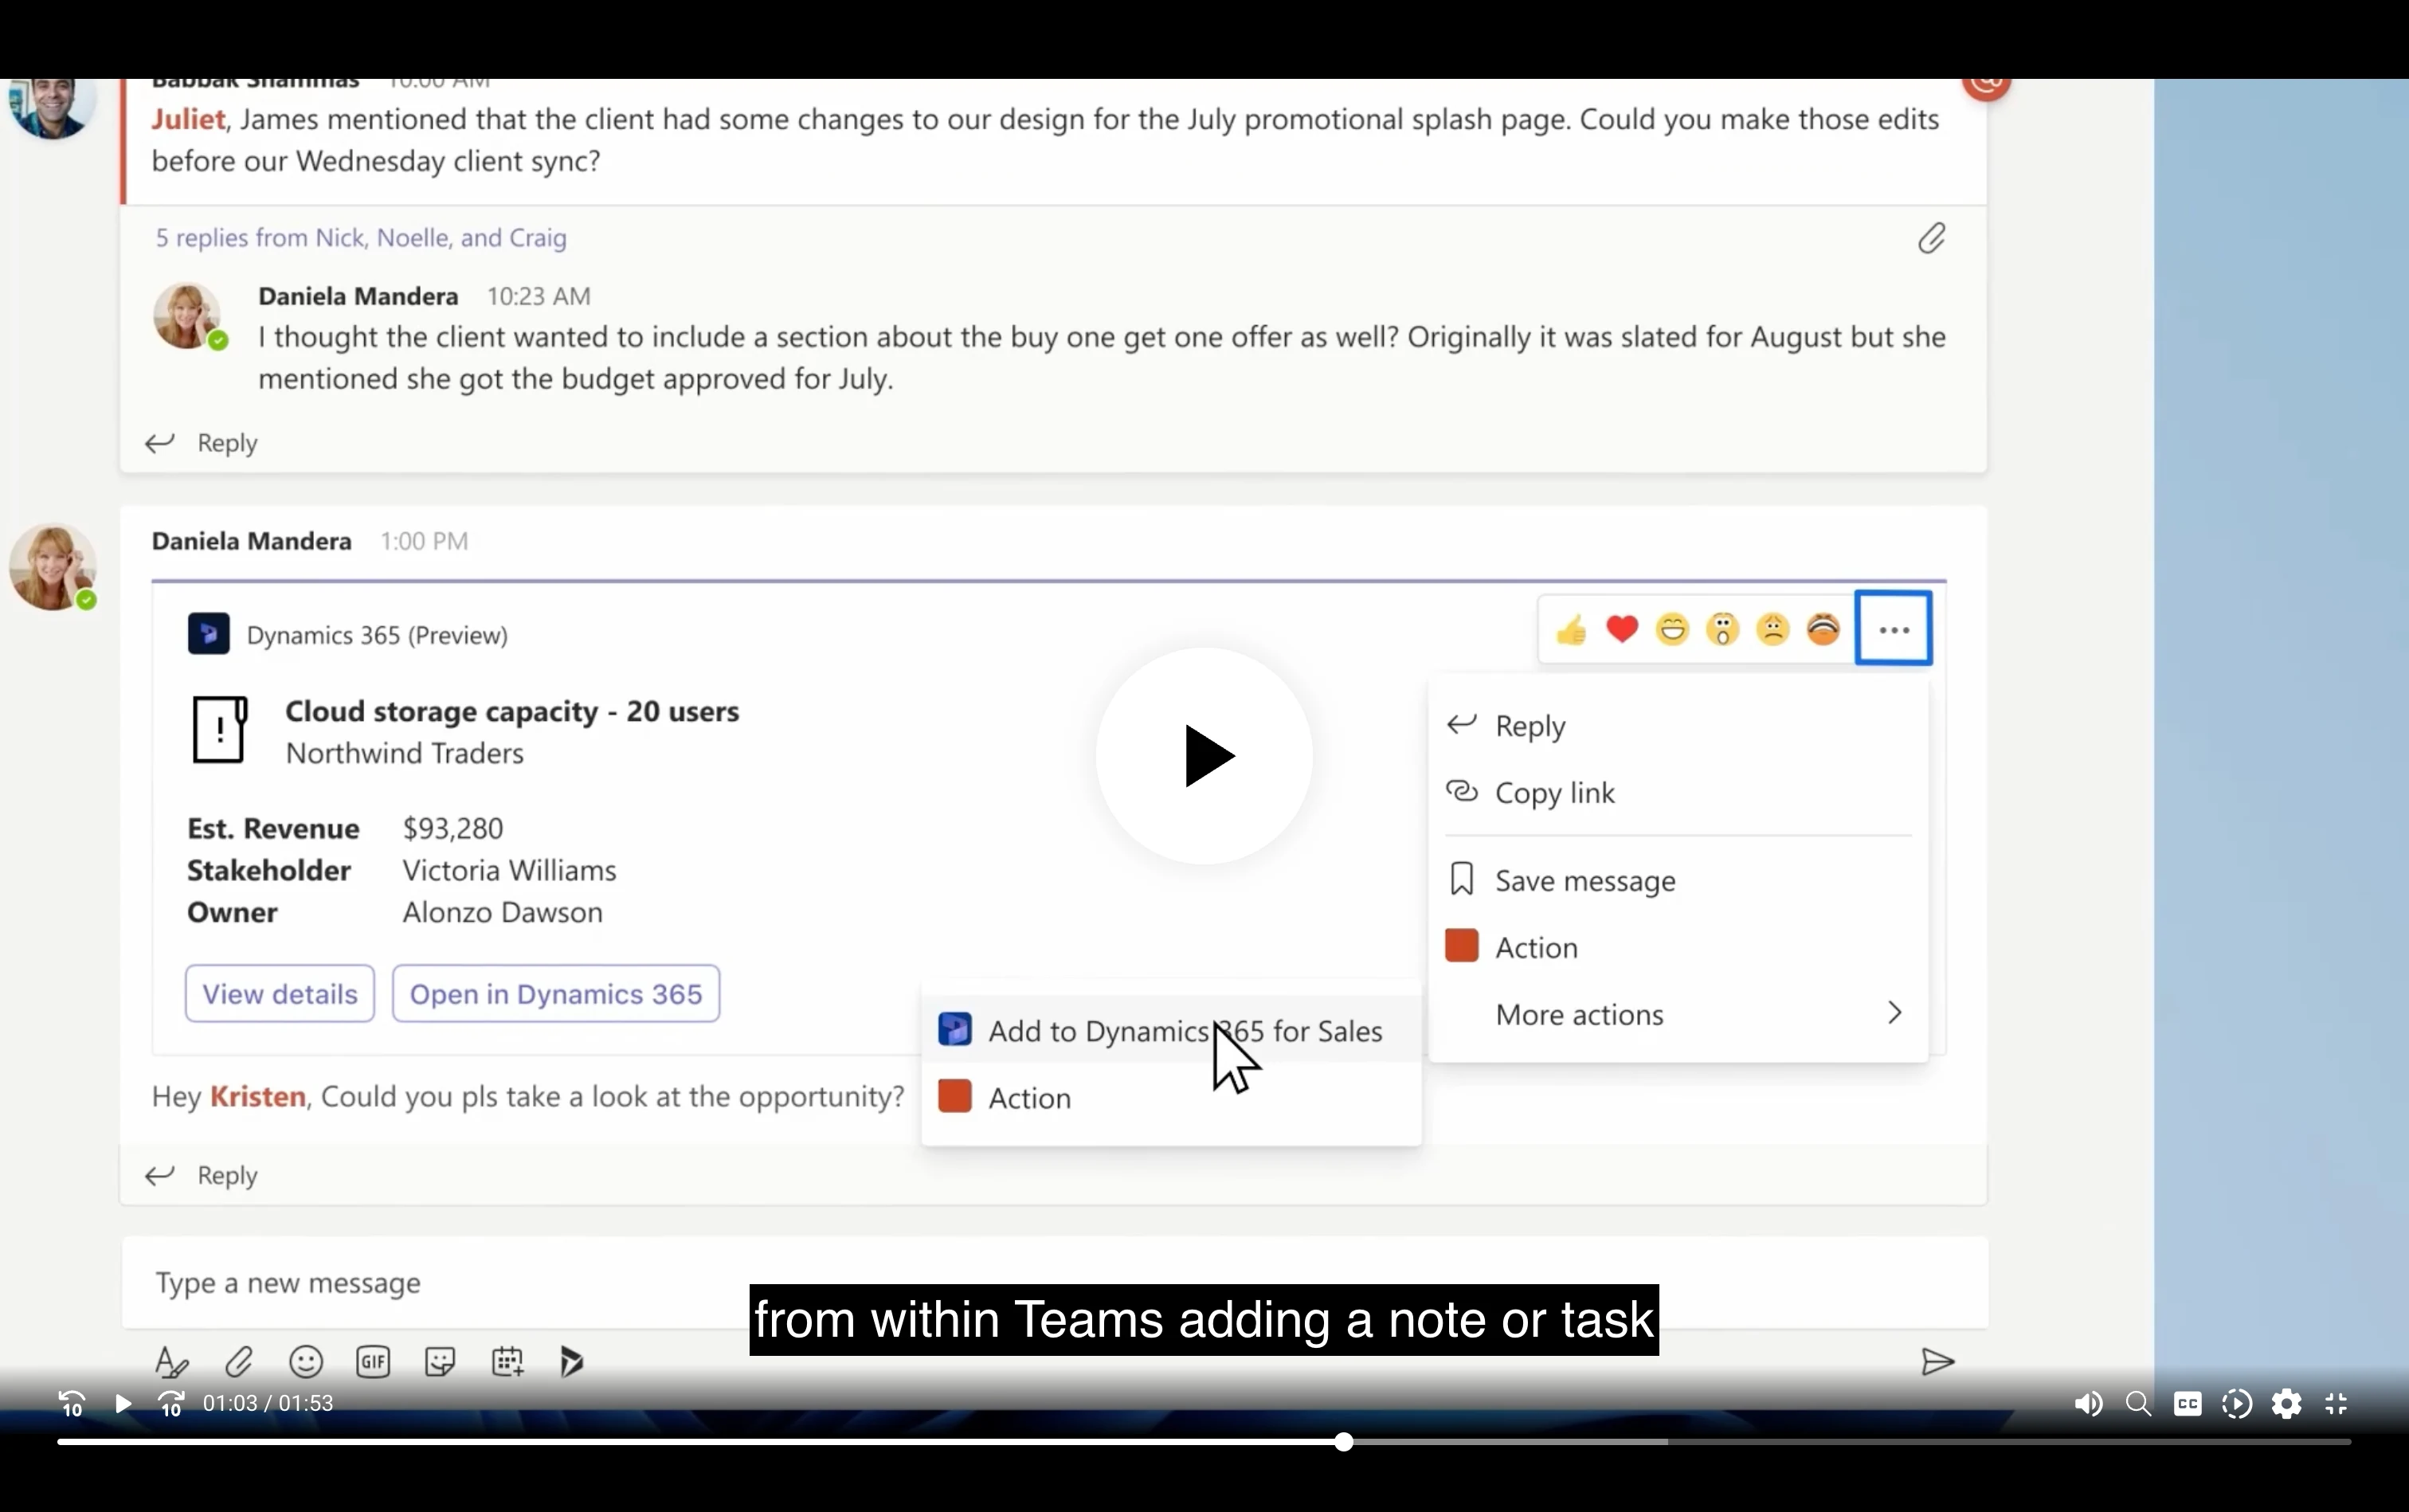Viewport: 2409px width, 1512px height.
Task: Open the sticker picker icon
Action: (x=440, y=1361)
